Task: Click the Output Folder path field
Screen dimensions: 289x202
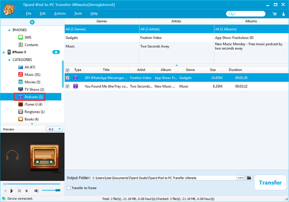Action: [x=164, y=178]
